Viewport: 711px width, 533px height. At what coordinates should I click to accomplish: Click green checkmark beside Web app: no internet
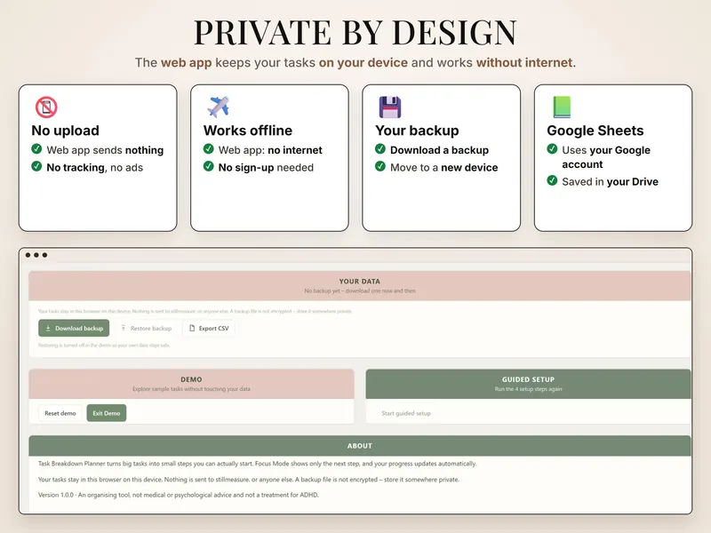[x=209, y=148]
